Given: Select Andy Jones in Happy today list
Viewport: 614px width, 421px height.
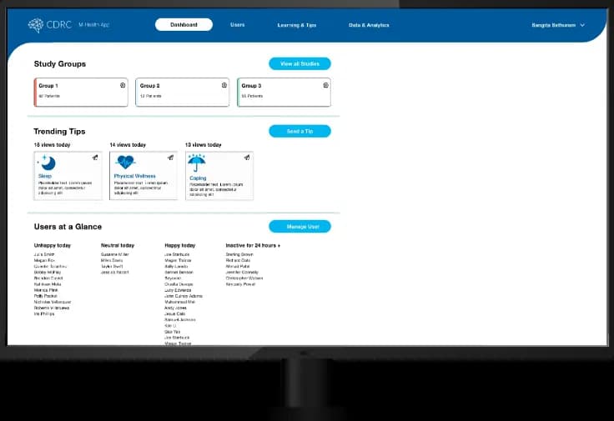Looking at the screenshot, I should click(175, 308).
